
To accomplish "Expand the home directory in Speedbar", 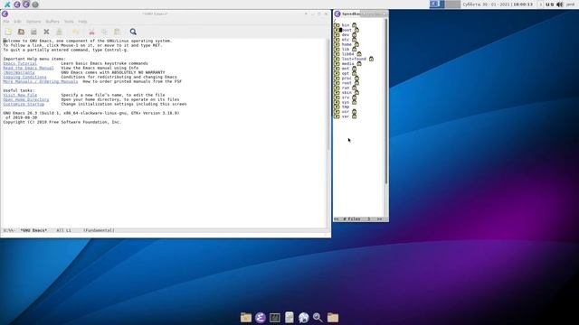I will 337,44.
